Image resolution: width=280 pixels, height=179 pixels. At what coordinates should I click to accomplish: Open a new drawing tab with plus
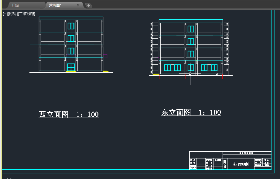point(89,5)
